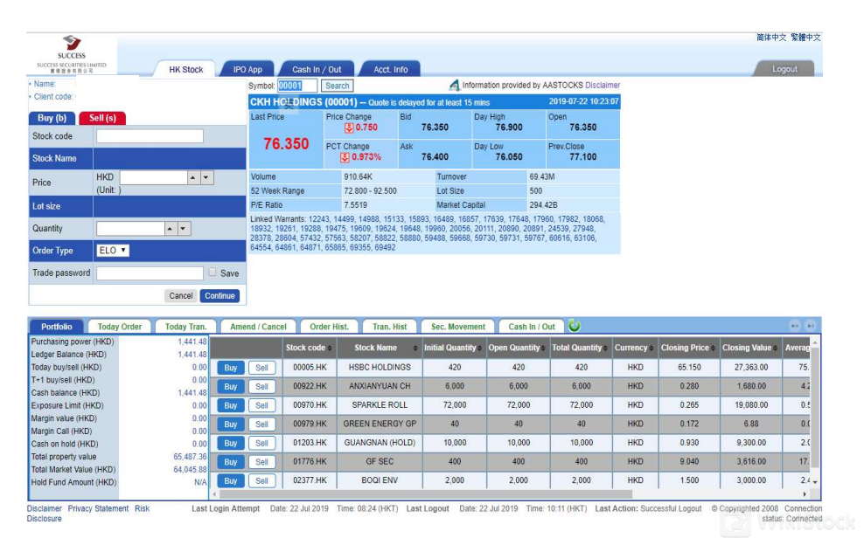Sort the Total Quantity column
Image resolution: width=864 pixels, height=552 pixels.
(605, 348)
